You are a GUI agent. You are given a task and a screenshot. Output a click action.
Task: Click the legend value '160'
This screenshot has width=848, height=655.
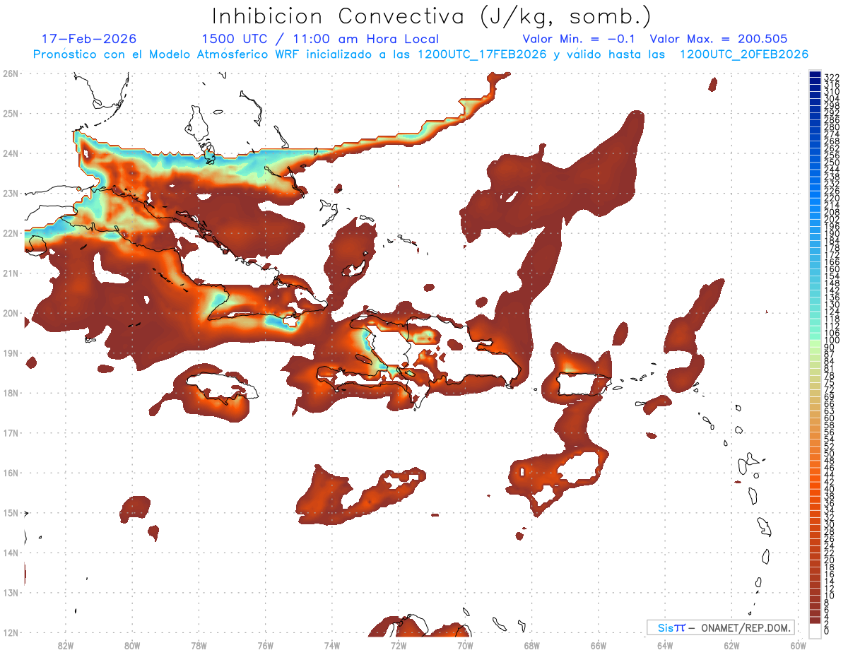[x=832, y=269]
